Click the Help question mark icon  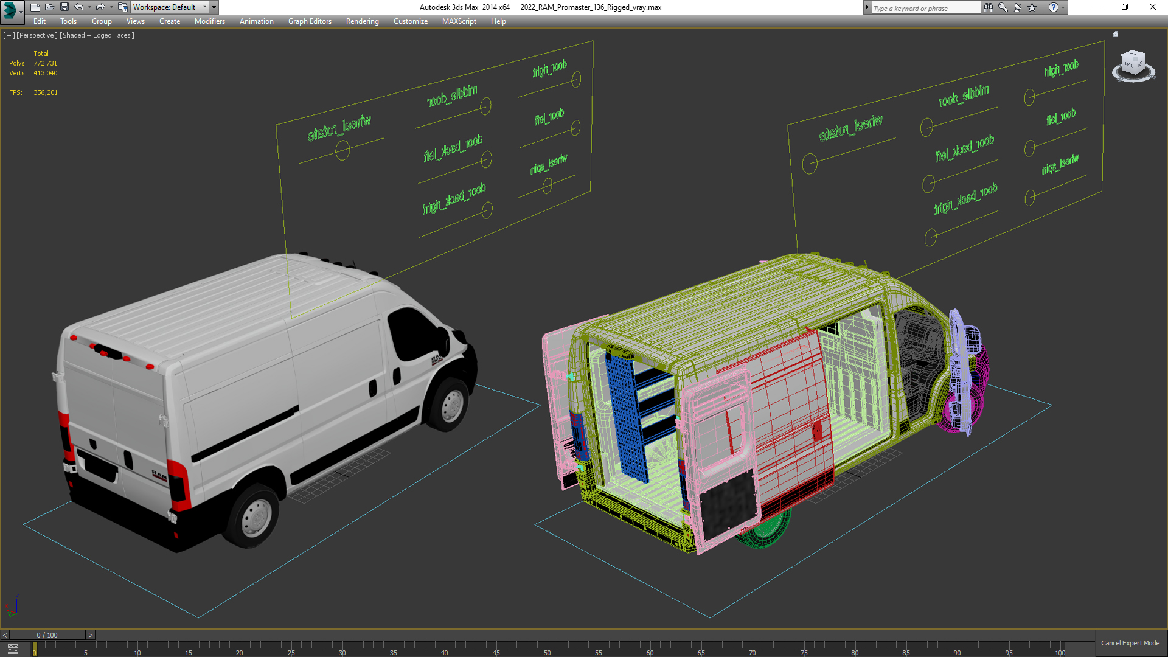(x=1054, y=7)
